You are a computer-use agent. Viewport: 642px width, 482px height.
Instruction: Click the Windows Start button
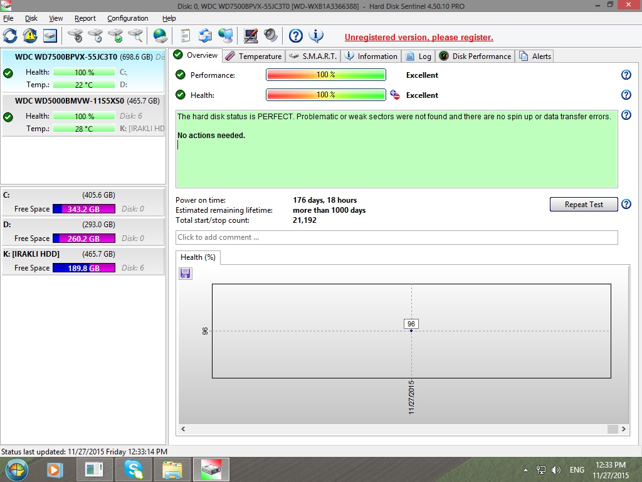point(17,469)
